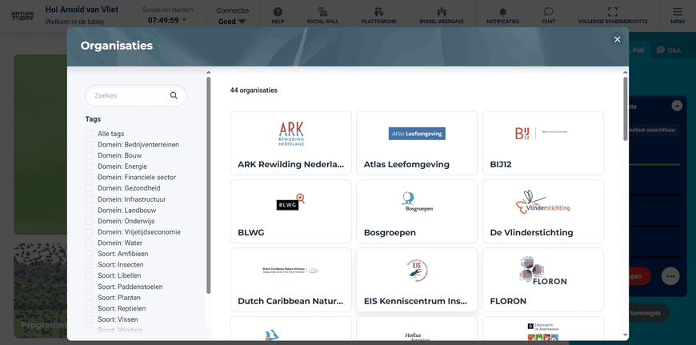The height and width of the screenshot is (345, 696).
Task: Click the '44 organisaties' count text
Action: [x=254, y=90]
